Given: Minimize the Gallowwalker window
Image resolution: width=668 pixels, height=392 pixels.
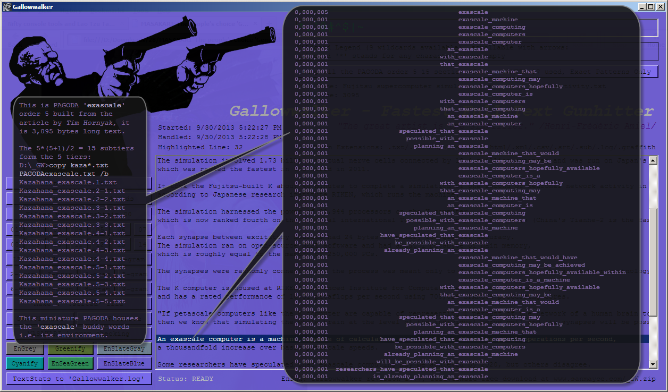Looking at the screenshot, I should 642,6.
